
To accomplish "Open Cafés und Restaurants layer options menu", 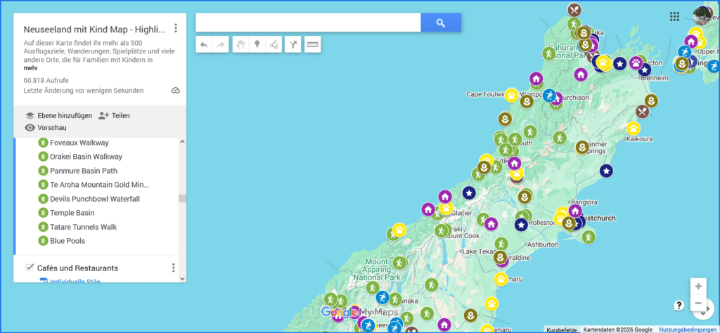I will coord(174,268).
